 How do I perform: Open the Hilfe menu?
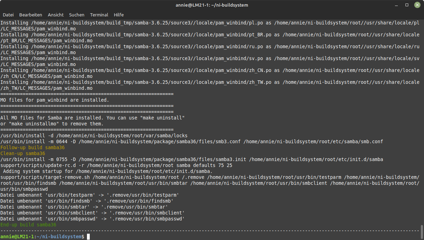(119, 15)
